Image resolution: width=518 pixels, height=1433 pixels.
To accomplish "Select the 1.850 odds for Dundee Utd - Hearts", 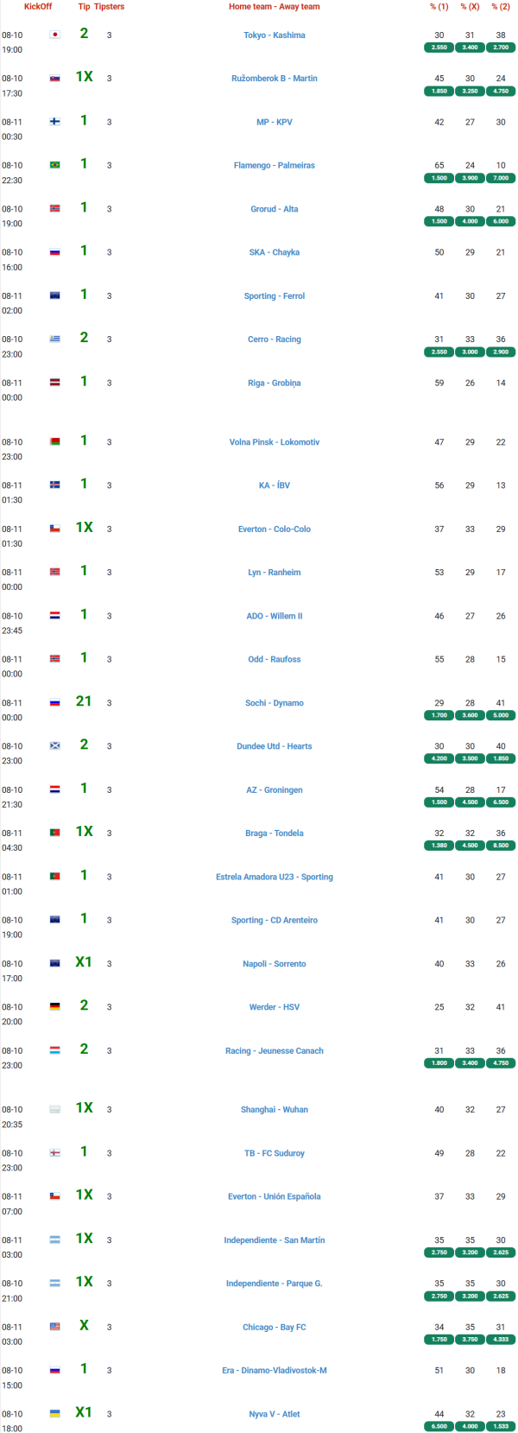I will tap(501, 758).
